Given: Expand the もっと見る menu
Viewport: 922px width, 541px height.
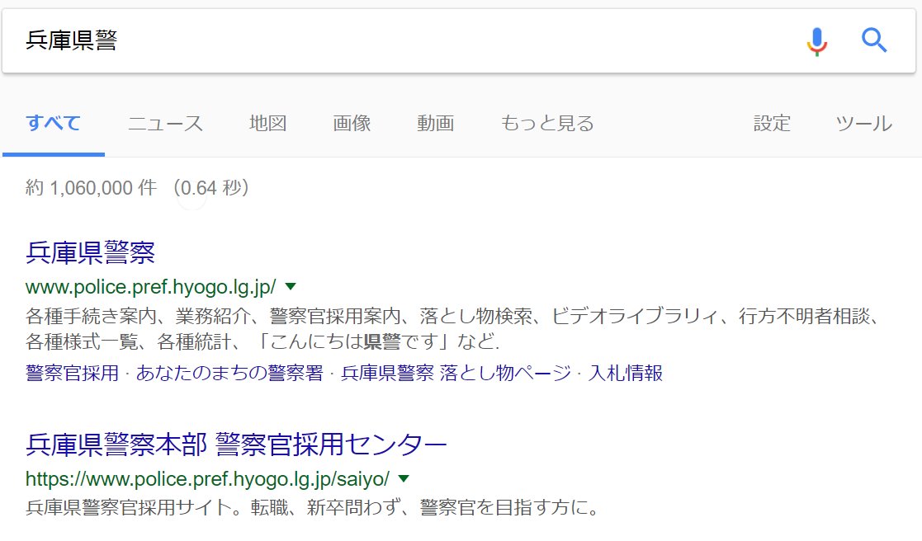Looking at the screenshot, I should pos(547,124).
